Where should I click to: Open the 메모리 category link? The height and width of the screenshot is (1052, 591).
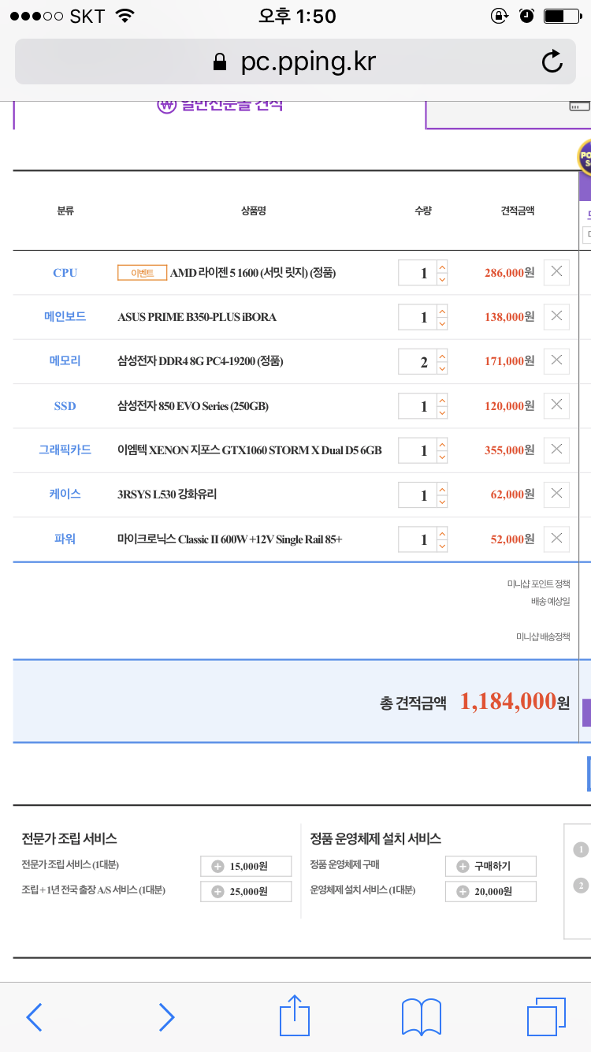[65, 360]
